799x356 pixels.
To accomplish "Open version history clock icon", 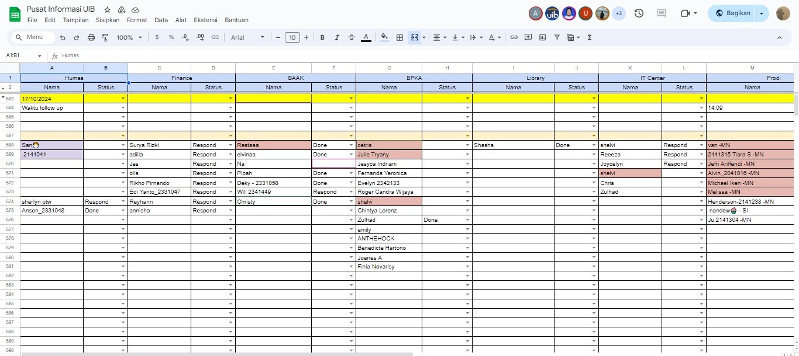I will [x=639, y=13].
